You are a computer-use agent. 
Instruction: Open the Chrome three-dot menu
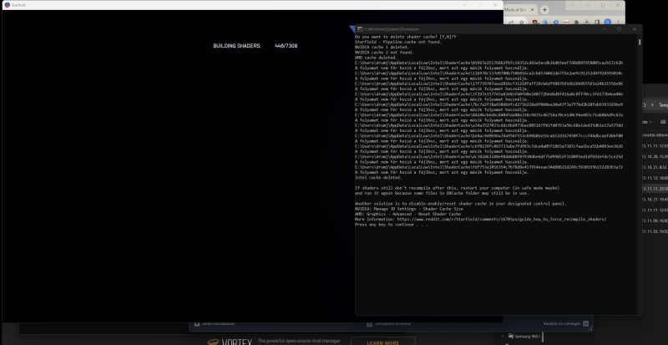618,22
